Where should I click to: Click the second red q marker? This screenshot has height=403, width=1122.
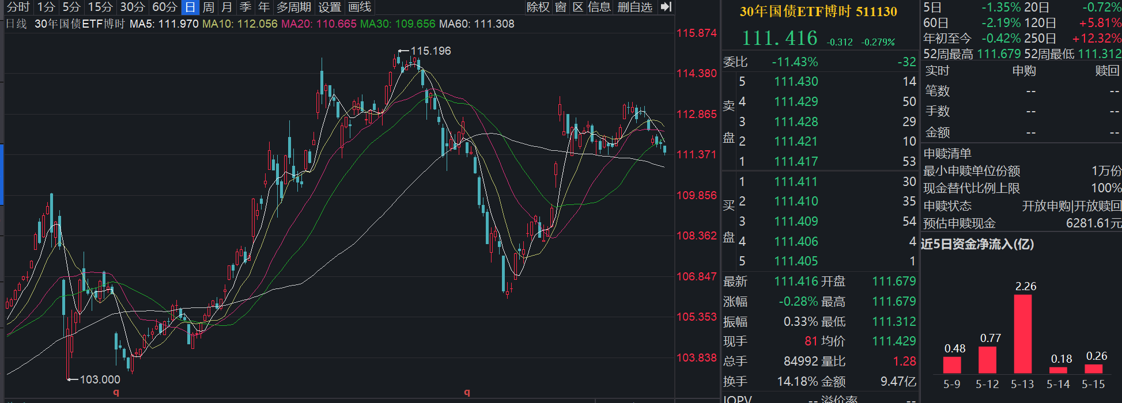(467, 393)
